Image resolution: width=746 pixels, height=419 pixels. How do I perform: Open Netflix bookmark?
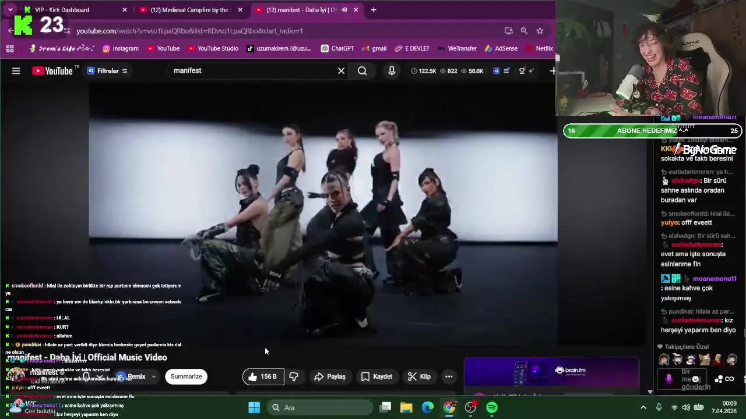pyautogui.click(x=539, y=48)
